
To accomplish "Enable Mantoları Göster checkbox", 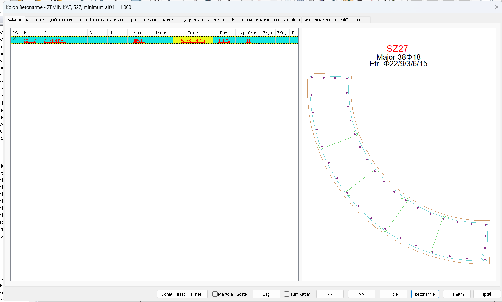I will pyautogui.click(x=215, y=294).
